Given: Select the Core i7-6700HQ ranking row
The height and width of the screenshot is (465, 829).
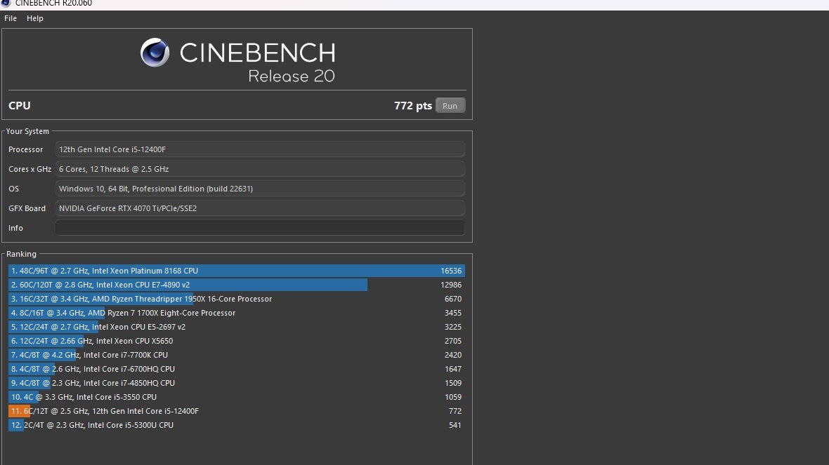Looking at the screenshot, I should (236, 369).
